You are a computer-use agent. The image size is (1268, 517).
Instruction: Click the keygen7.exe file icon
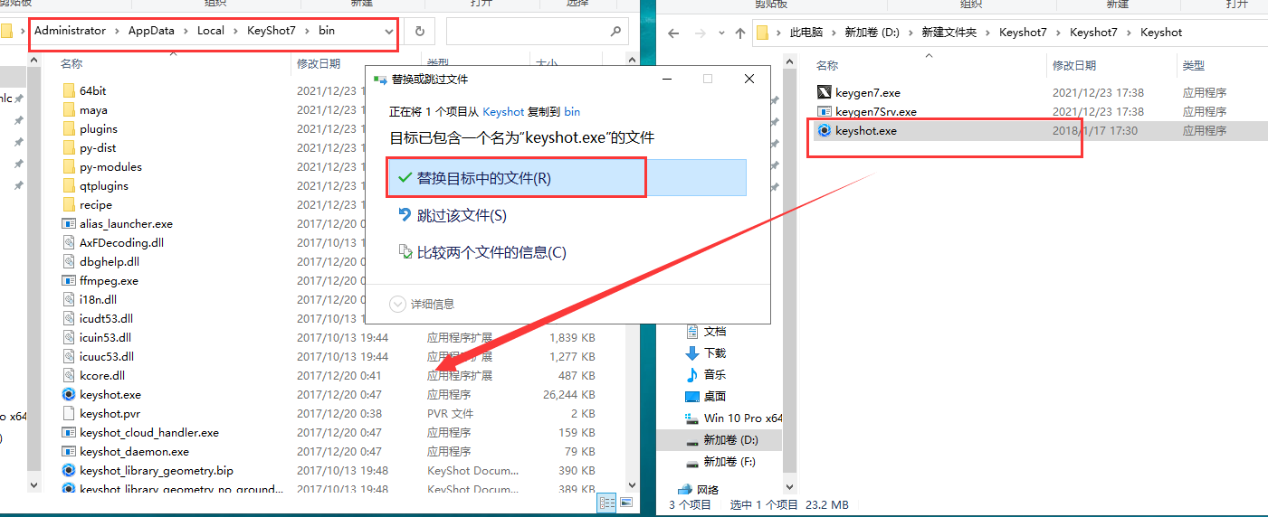pos(824,92)
